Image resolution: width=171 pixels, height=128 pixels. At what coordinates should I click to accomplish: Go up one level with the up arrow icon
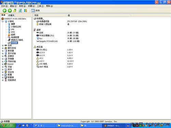point(15,11)
